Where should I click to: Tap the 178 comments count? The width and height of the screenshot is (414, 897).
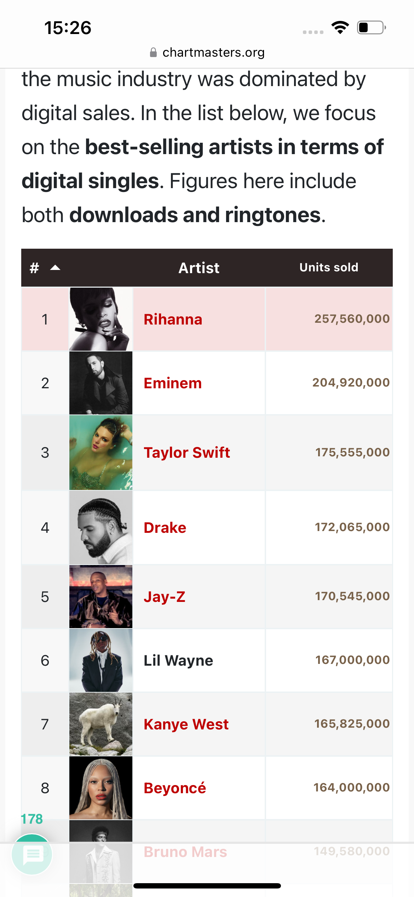click(32, 819)
